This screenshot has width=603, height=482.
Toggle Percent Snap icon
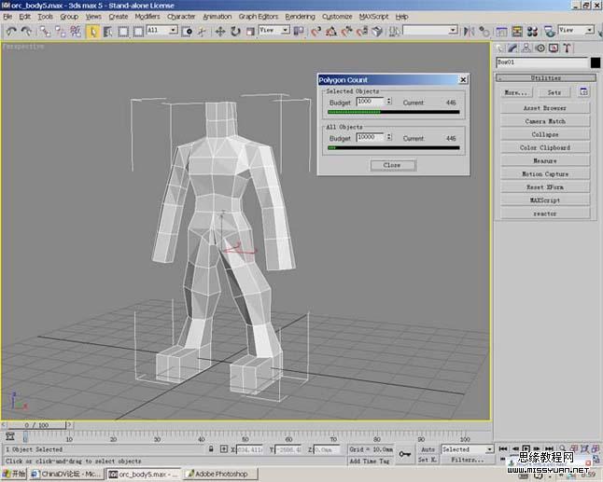(346, 32)
